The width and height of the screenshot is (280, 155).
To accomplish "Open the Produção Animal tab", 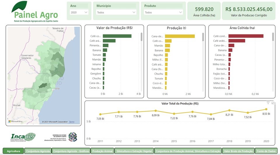I will [x=102, y=151].
